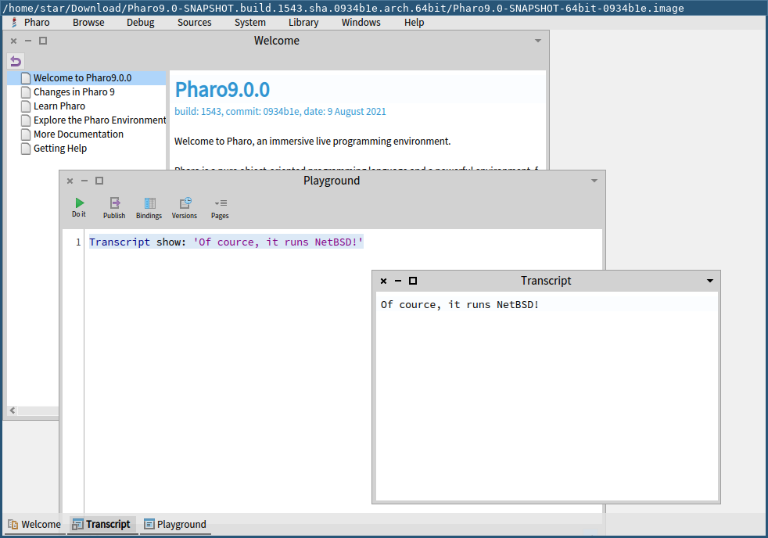
Task: Open the Playground window menu arrow
Action: point(594,181)
